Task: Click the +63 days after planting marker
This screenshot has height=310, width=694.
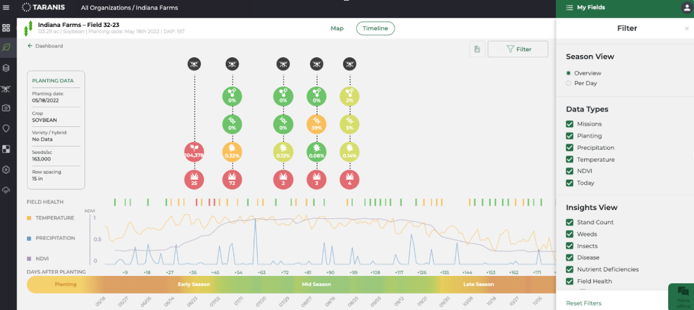Action: pos(262,272)
